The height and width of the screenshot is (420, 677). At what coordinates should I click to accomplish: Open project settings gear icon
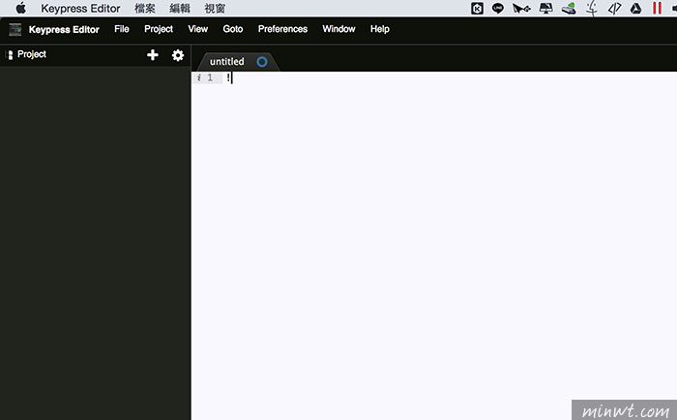pos(178,55)
